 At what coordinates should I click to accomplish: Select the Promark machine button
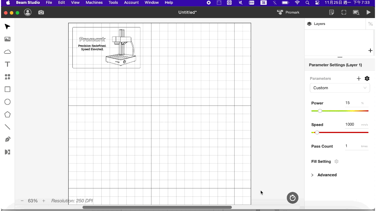(x=288, y=12)
